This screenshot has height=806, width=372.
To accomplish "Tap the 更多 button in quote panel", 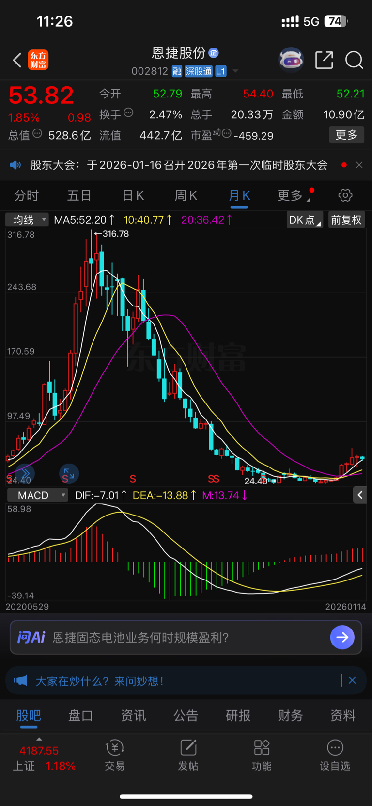I will [x=347, y=135].
